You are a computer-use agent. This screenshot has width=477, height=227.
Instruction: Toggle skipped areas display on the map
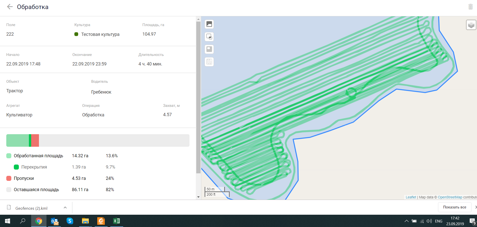click(209, 49)
